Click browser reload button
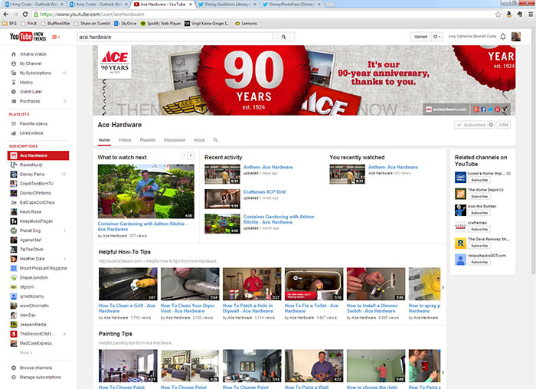 pyautogui.click(x=25, y=15)
